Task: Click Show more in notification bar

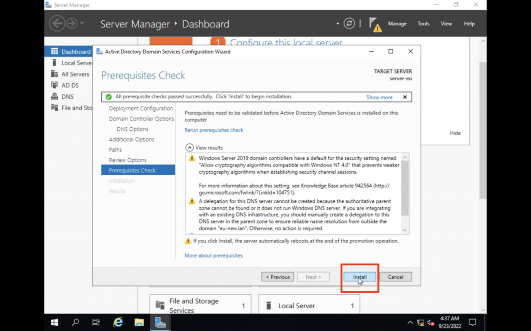Action: click(x=379, y=97)
